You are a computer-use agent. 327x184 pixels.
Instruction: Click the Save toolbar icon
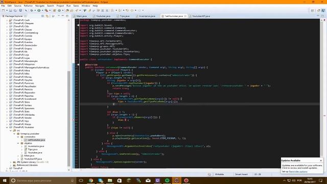10,10
